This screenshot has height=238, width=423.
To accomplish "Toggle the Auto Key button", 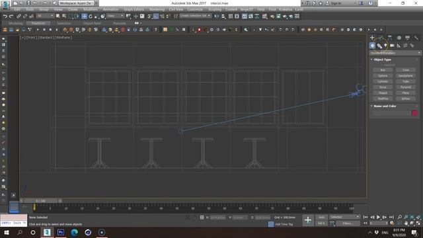I will (321, 218).
